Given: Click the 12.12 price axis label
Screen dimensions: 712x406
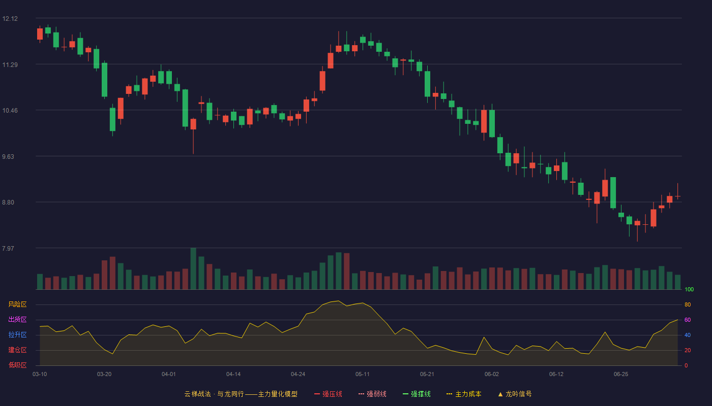Looking at the screenshot, I should tap(10, 19).
